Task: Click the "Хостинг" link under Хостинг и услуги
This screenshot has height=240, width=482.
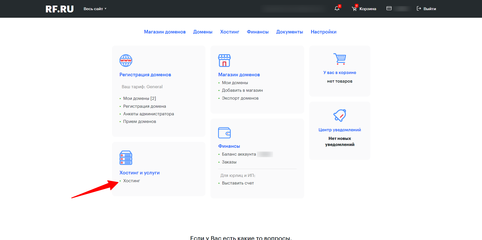Action: pyautogui.click(x=131, y=181)
